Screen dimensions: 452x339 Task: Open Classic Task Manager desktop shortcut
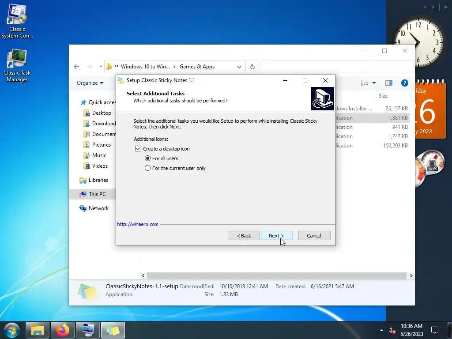(17, 66)
